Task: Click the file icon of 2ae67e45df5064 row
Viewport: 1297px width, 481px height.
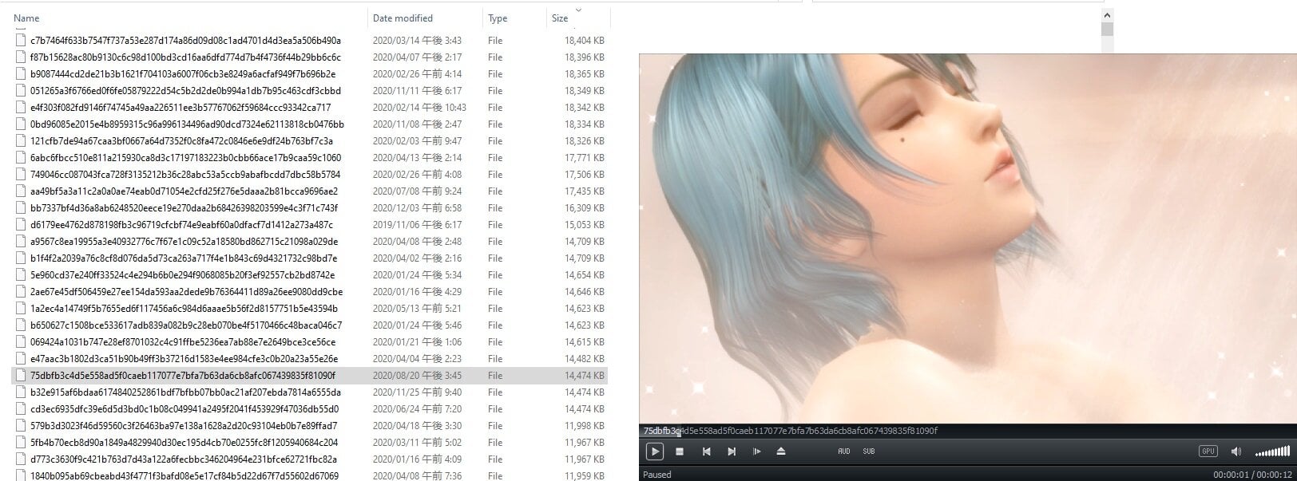Action: click(x=21, y=292)
